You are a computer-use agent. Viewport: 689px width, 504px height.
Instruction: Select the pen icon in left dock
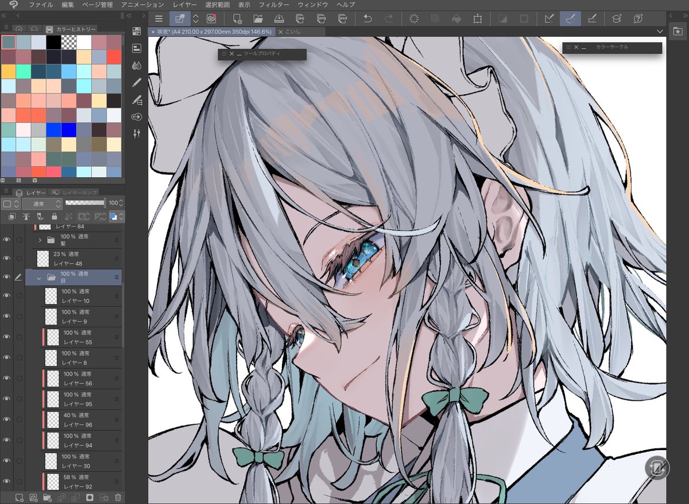137,83
